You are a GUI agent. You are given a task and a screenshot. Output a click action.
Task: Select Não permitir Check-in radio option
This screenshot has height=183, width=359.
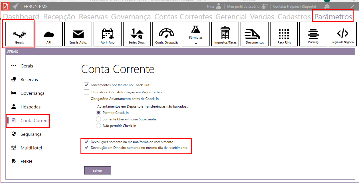tap(98, 126)
